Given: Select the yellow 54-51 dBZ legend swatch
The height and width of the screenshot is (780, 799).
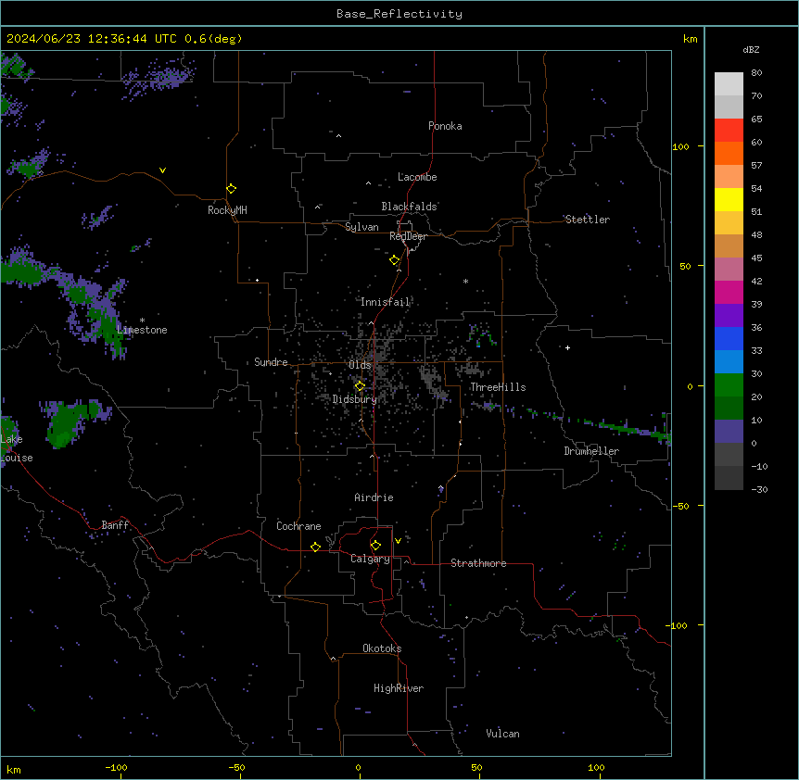Looking at the screenshot, I should (729, 199).
